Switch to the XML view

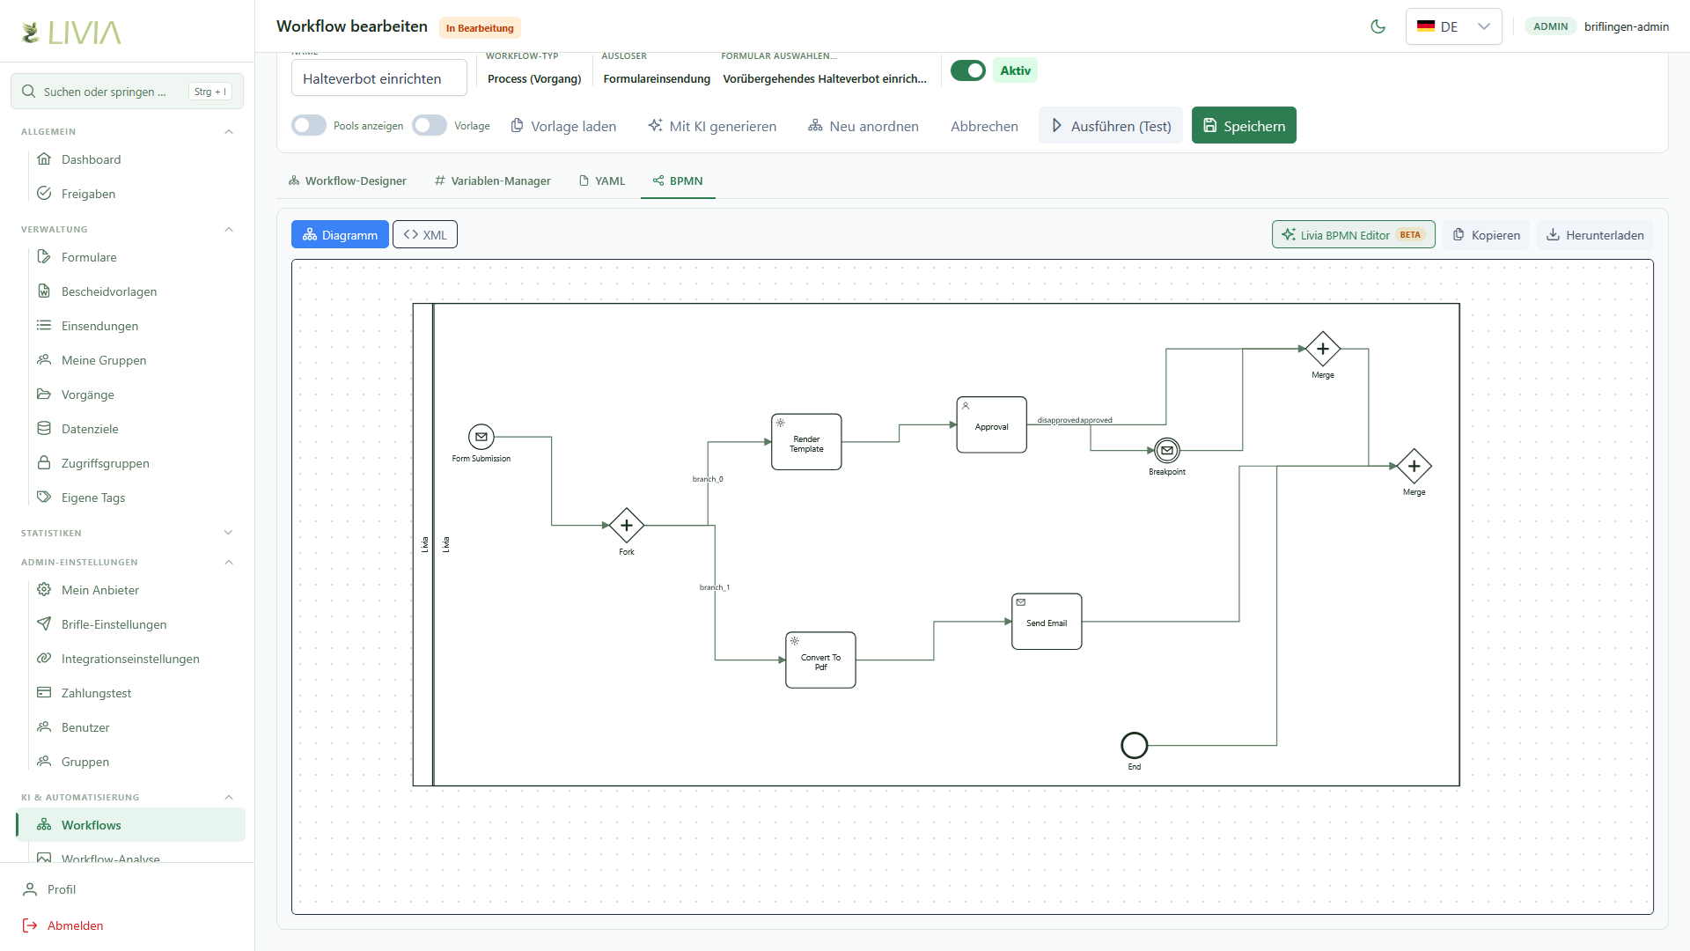click(x=425, y=234)
